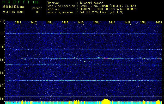164x104 pixels.
Task: Click time marker 1404
Action: click(x=65, y=22)
